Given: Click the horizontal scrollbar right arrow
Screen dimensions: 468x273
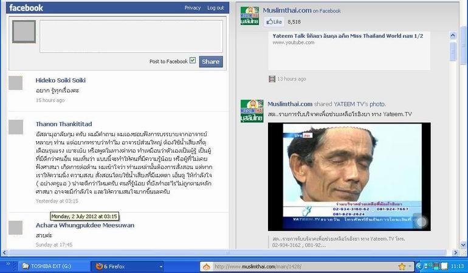Looking at the screenshot, I should pyautogui.click(x=455, y=252).
